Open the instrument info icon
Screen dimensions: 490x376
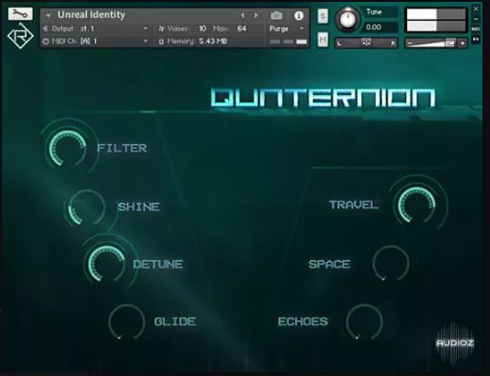299,15
